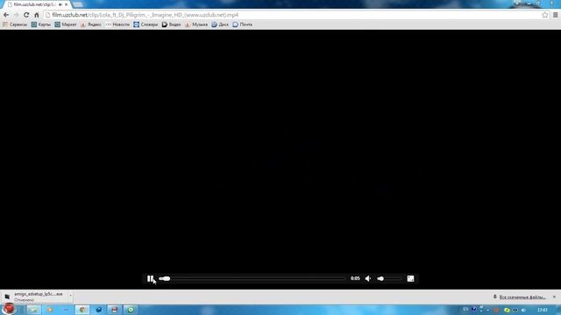Switch to Chrome on the taskbar

point(82,310)
